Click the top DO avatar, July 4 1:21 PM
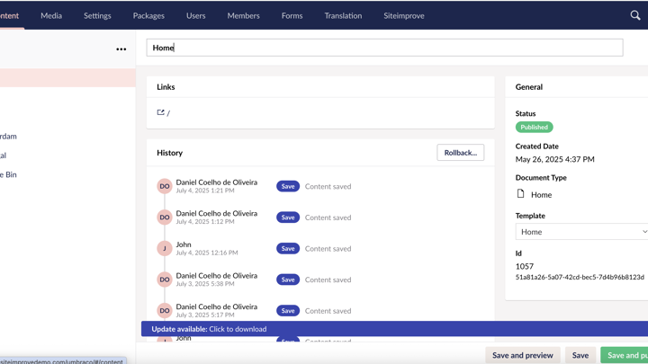The height and width of the screenshot is (364, 648). pyautogui.click(x=165, y=186)
